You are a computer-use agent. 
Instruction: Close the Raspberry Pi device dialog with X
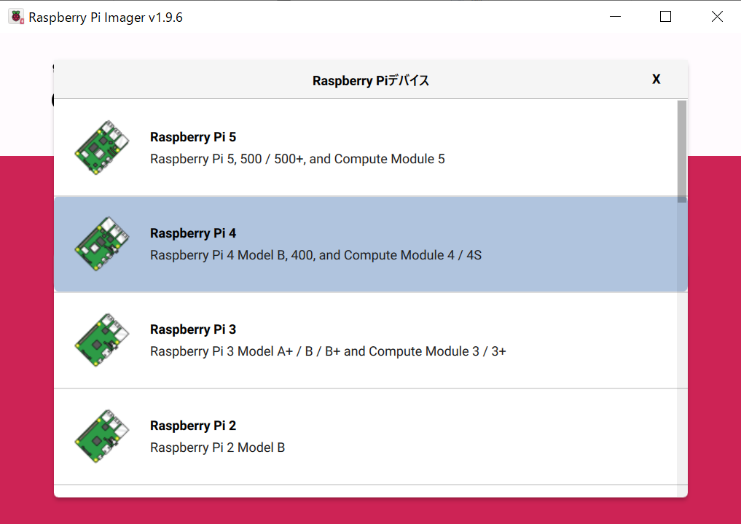pos(656,79)
